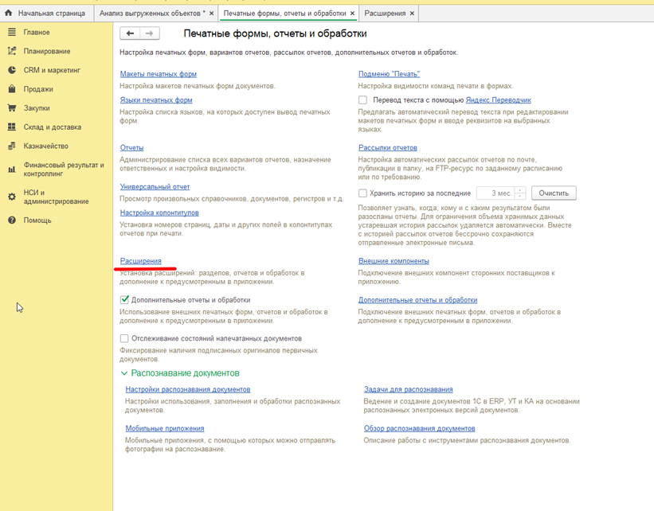The image size is (654, 511).
Task: Uncheck Дополнительные отчеты и обработки checkbox
Action: (x=124, y=300)
